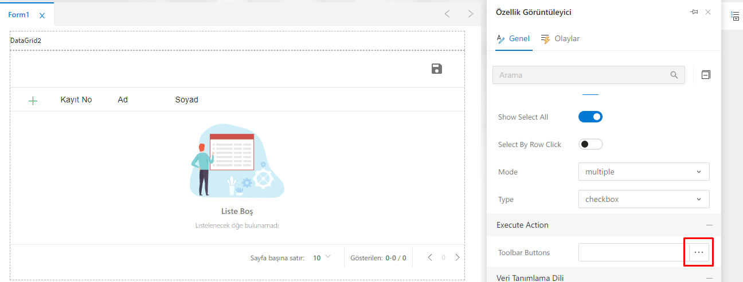Click the magnifier icon in Arama box
The image size is (743, 282).
(674, 75)
